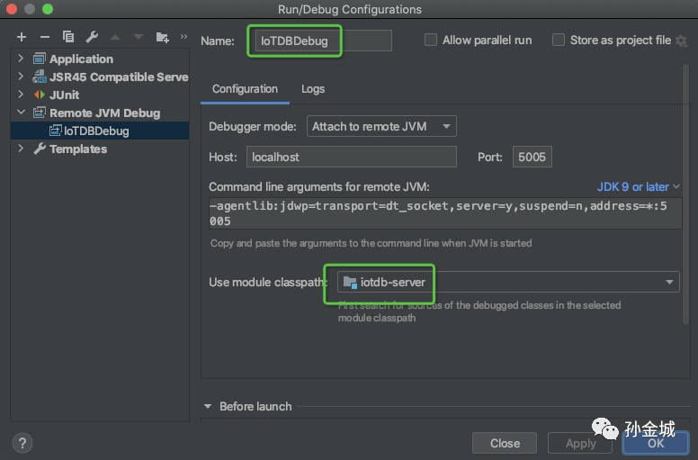Enable the Allow parallel run checkbox
This screenshot has height=460, width=698.
click(x=431, y=41)
